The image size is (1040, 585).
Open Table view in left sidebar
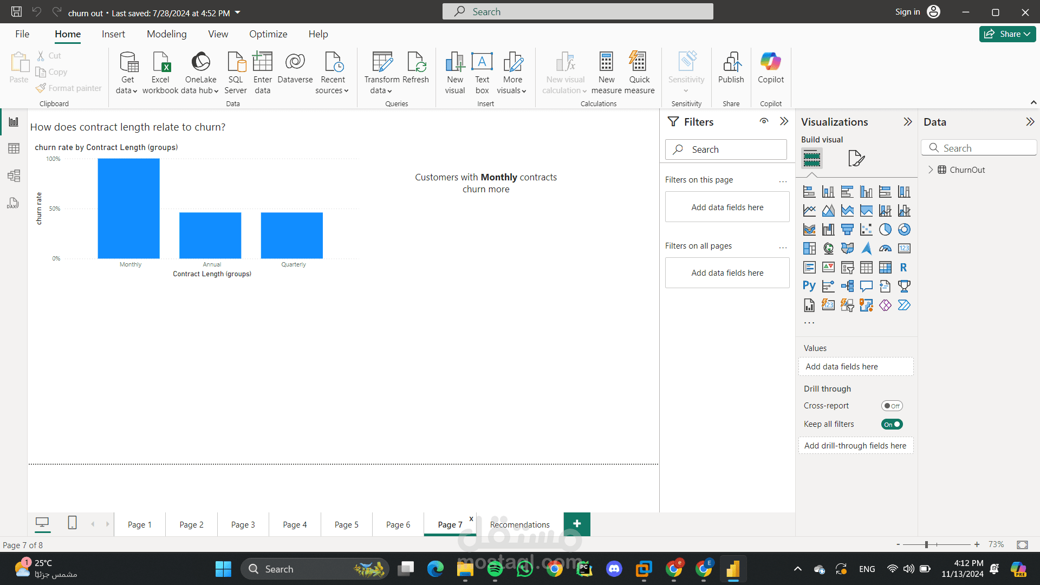click(x=14, y=148)
